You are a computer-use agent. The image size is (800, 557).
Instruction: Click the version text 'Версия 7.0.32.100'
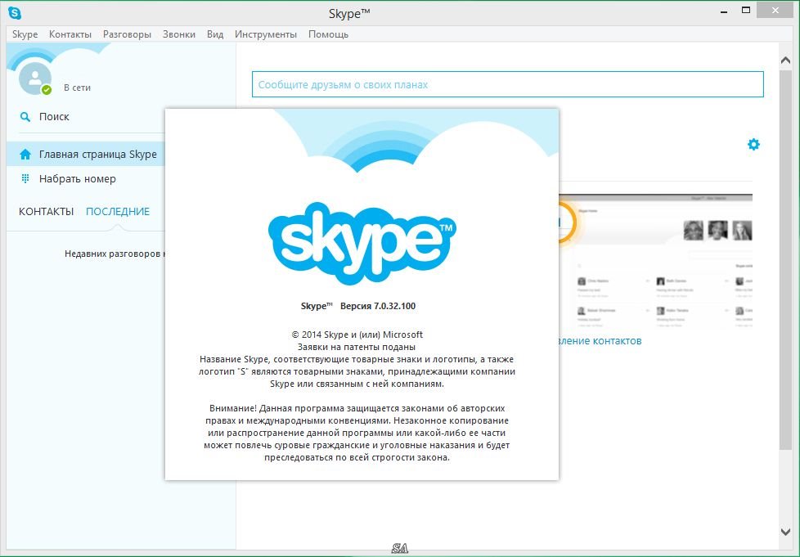coord(378,306)
